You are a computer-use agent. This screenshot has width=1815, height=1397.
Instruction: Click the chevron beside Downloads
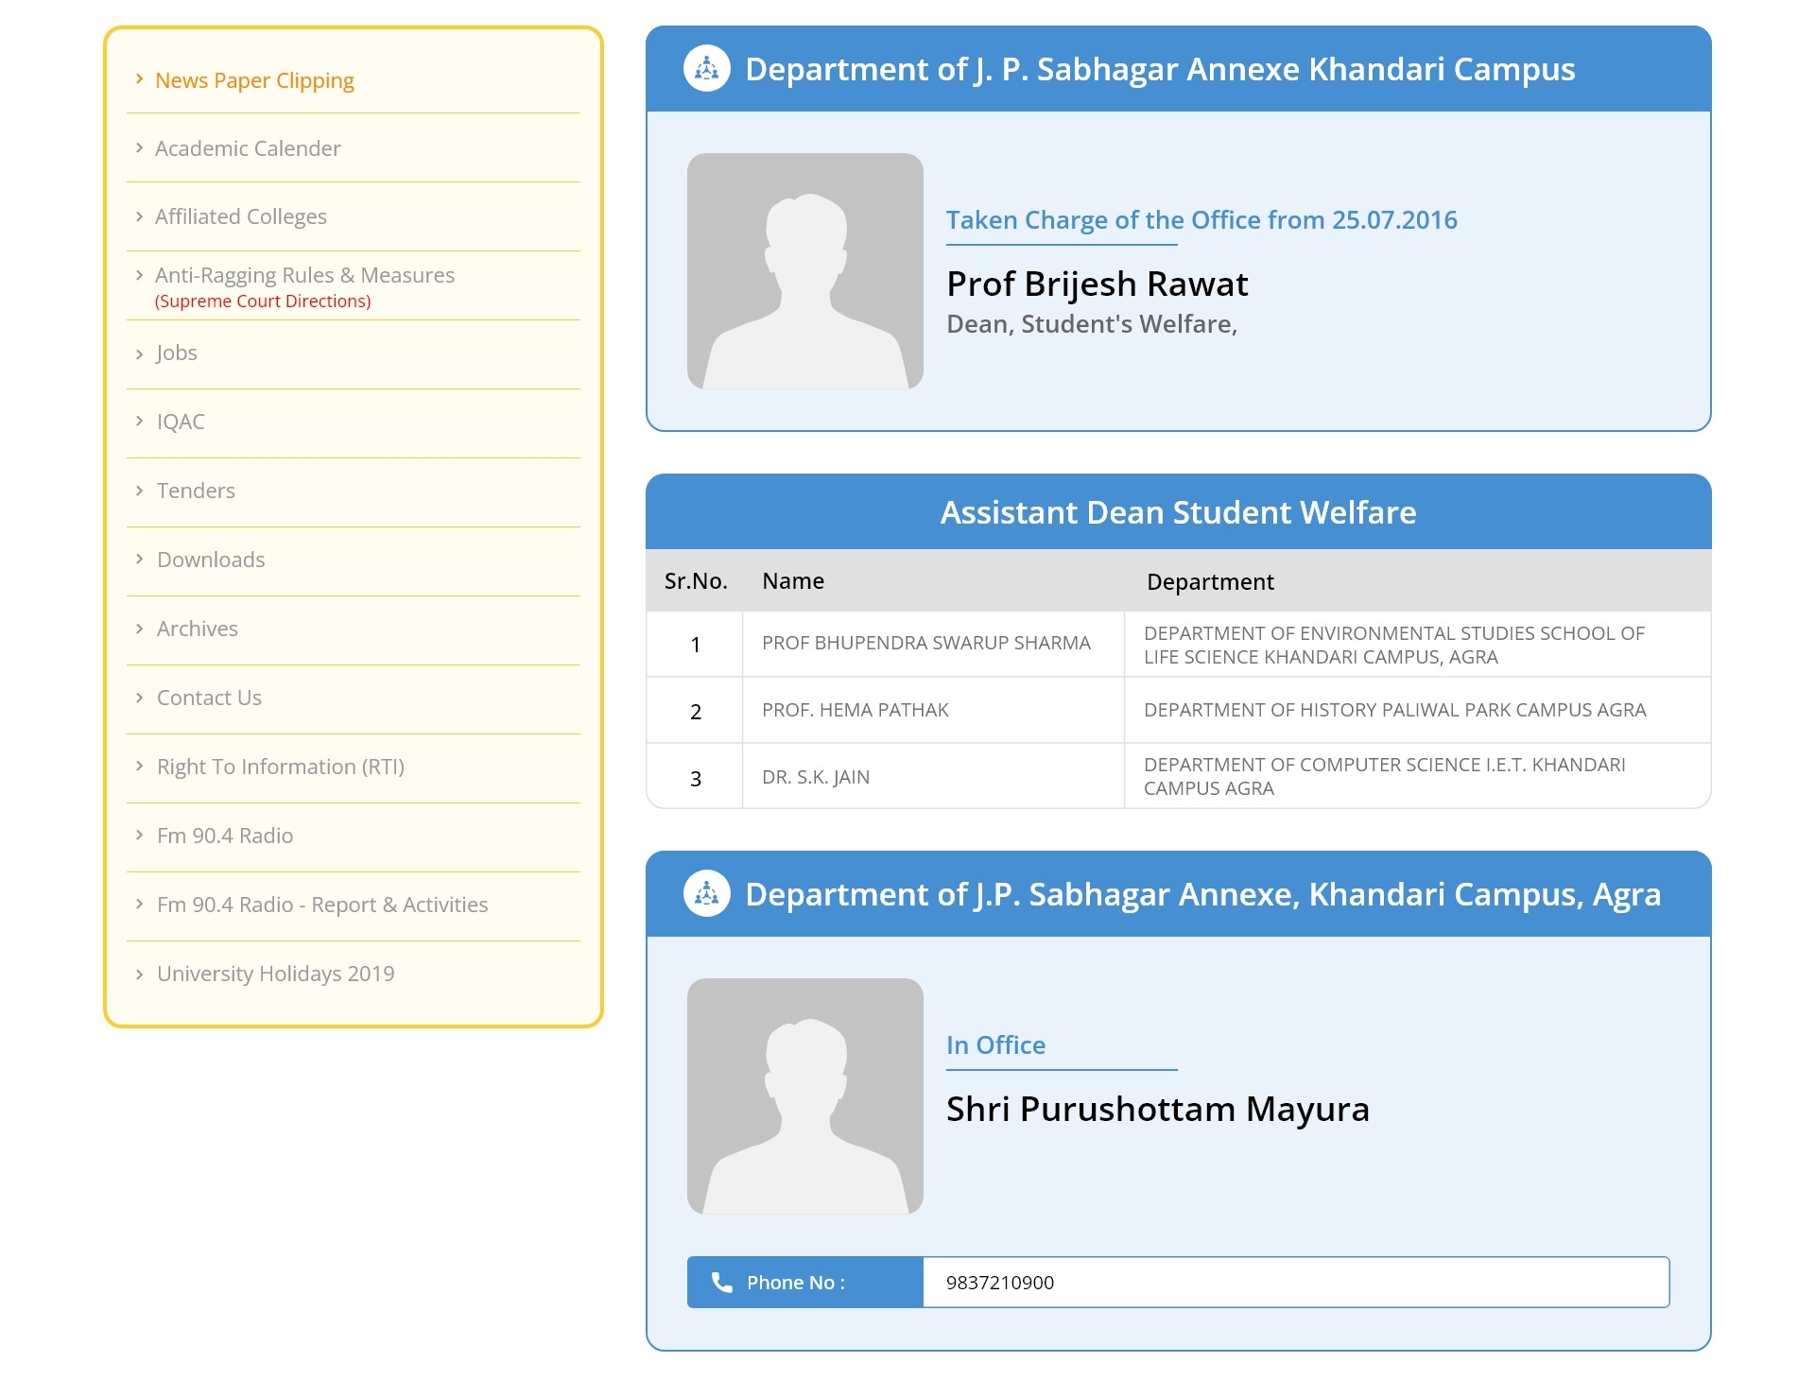140,559
